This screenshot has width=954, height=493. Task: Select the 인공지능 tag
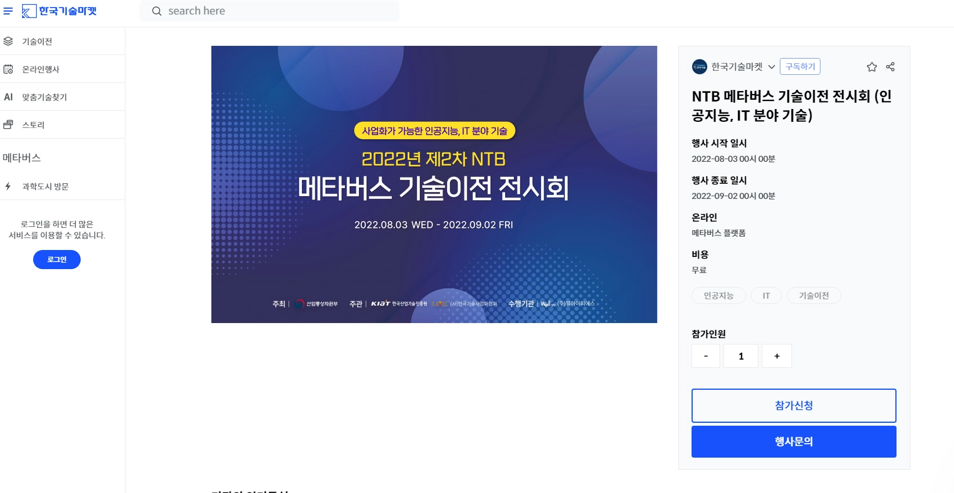(x=719, y=296)
